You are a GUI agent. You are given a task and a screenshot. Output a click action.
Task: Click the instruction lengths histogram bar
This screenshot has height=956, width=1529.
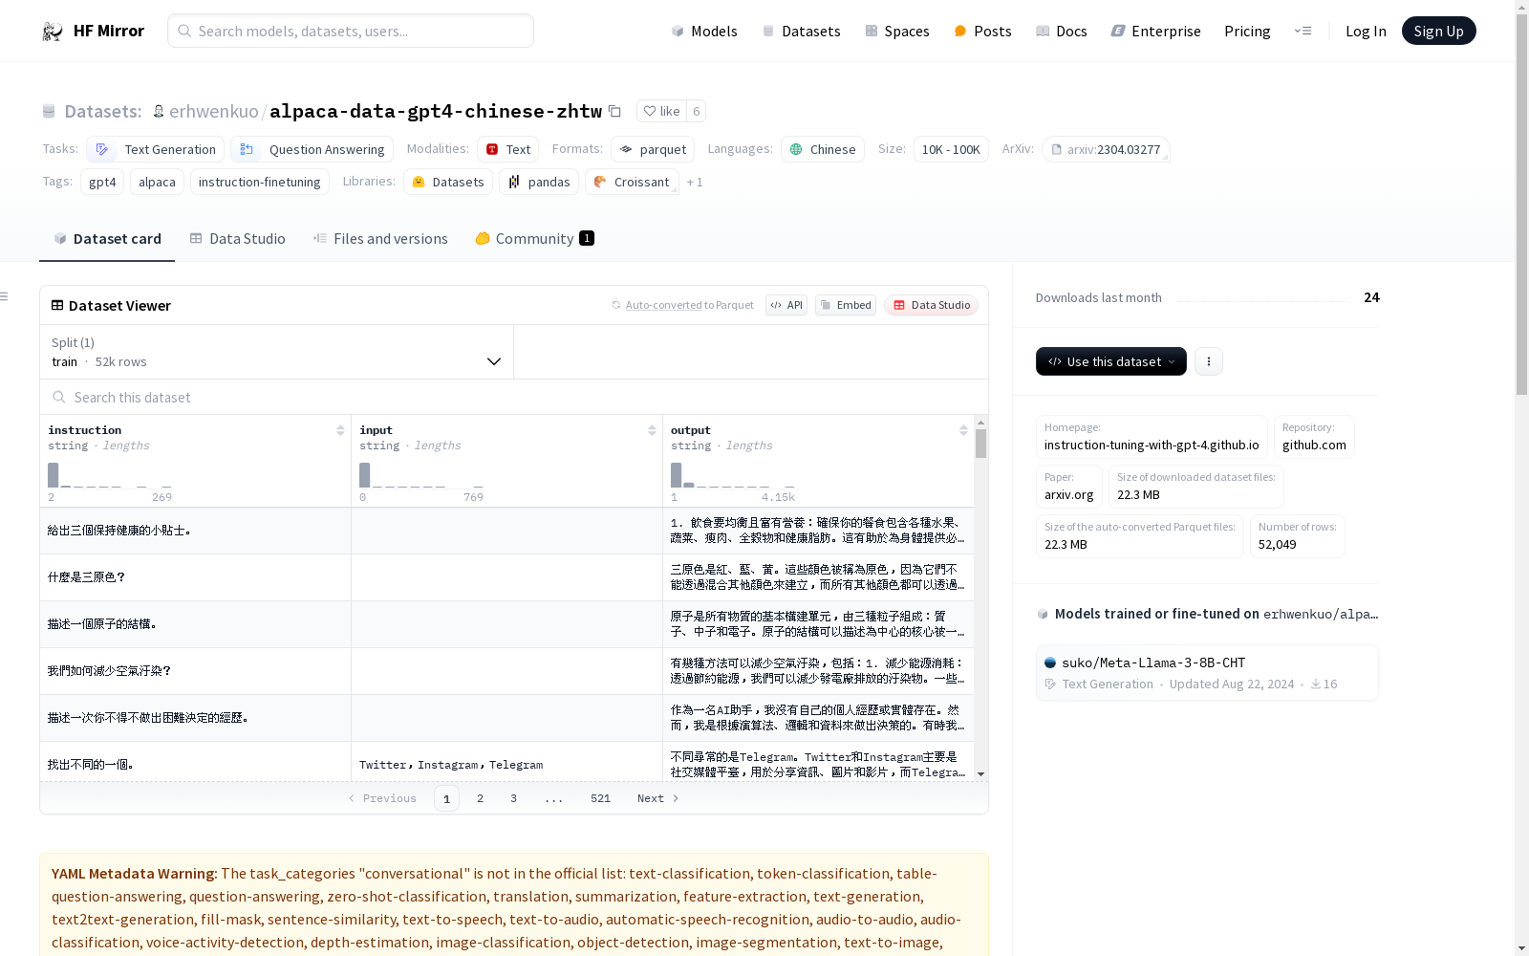point(53,474)
